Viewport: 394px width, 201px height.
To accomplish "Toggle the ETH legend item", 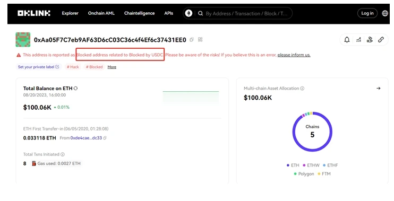I will click(293, 165).
